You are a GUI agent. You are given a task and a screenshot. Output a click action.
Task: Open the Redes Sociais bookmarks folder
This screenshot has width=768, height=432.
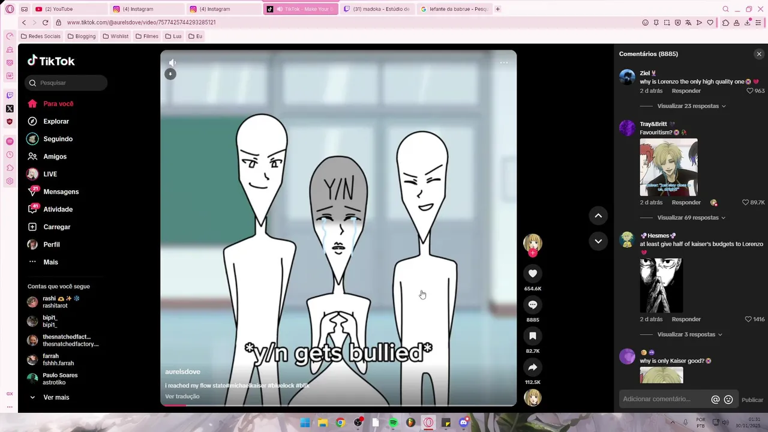coord(40,36)
